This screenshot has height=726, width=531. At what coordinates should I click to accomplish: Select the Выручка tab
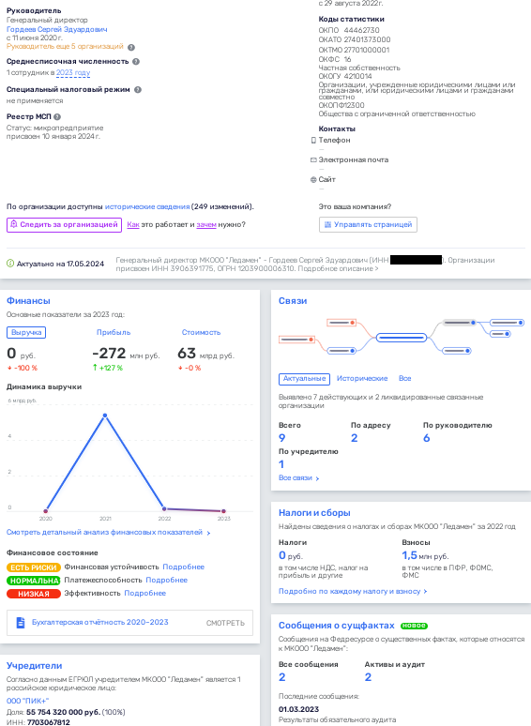click(26, 332)
